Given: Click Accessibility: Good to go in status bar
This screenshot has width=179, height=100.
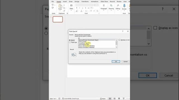Looking at the screenshot, I should click(x=70, y=99).
